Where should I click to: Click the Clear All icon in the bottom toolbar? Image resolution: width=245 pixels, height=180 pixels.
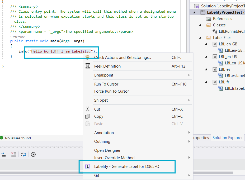click(x=14, y=154)
